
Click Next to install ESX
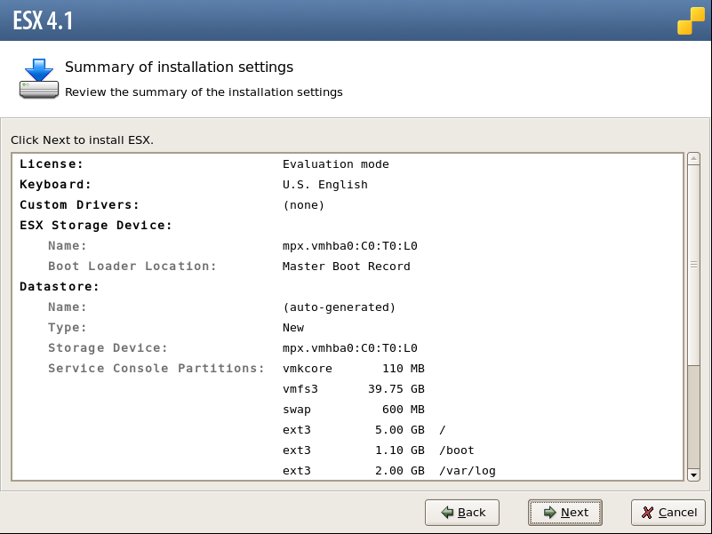click(x=565, y=512)
